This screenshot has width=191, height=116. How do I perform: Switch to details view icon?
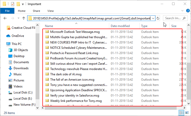coord(181,113)
